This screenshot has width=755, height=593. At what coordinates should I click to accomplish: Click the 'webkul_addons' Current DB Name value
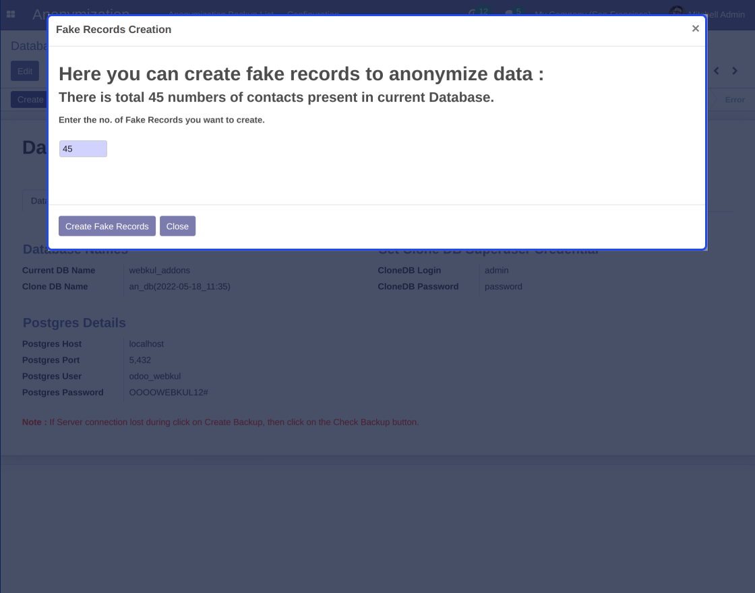point(159,270)
